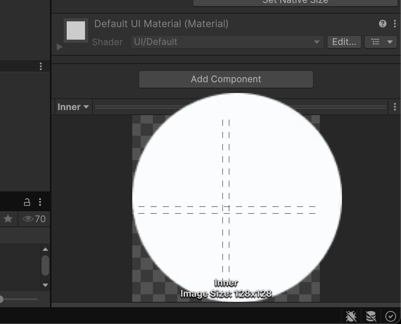401x324 pixels.
Task: Open the hierarchy panel kebab menu
Action: (x=41, y=66)
